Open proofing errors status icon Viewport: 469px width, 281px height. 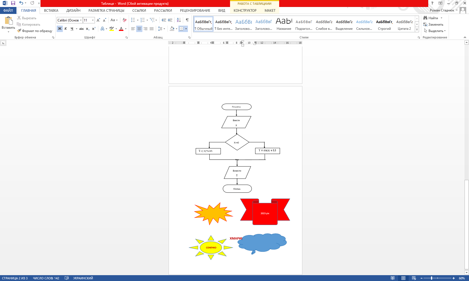click(66, 278)
